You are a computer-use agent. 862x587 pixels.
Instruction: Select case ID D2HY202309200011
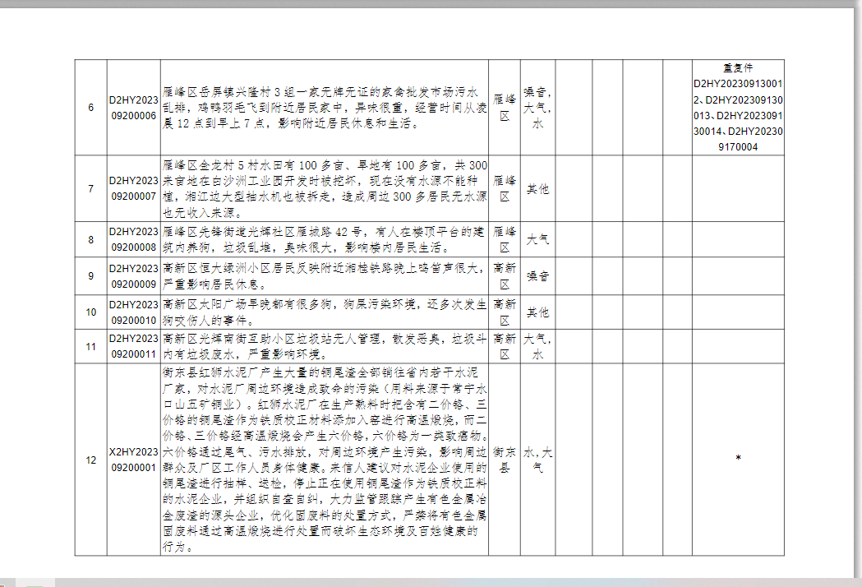pos(133,347)
